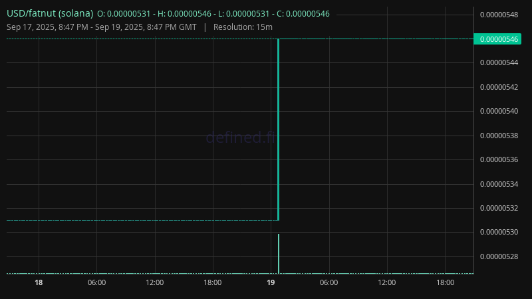This screenshot has width=532, height=299.
Task: Click the 18:00 time label after 19
Action: point(445,283)
